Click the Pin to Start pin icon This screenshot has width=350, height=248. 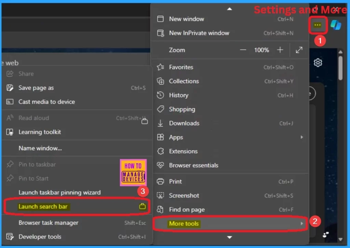pos(10,178)
